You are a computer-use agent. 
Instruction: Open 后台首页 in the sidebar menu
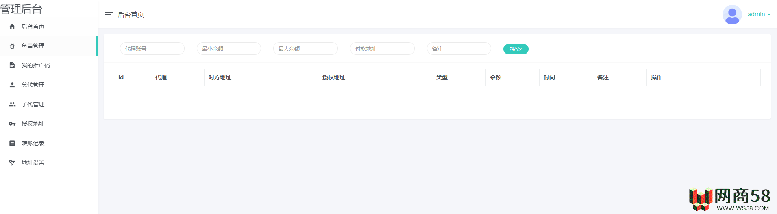pos(49,26)
